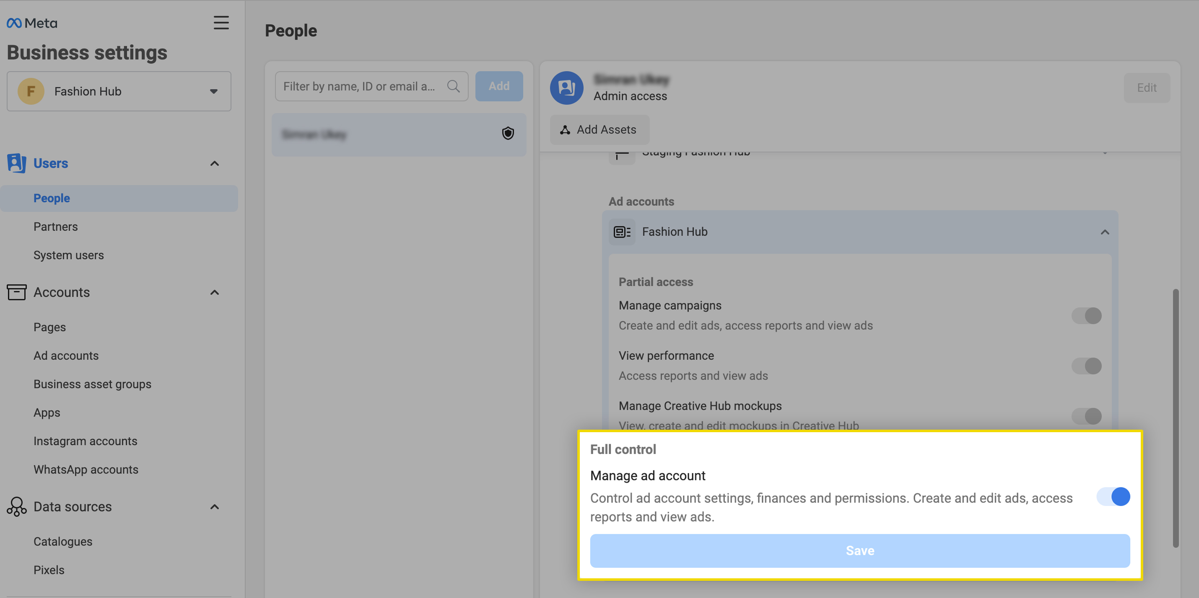
Task: Click the Add person button
Action: pos(499,86)
